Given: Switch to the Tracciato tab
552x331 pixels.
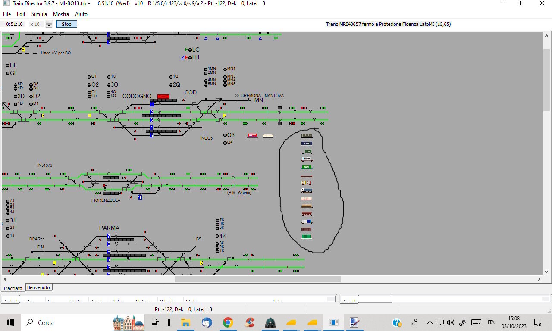Looking at the screenshot, I should pyautogui.click(x=13, y=288).
